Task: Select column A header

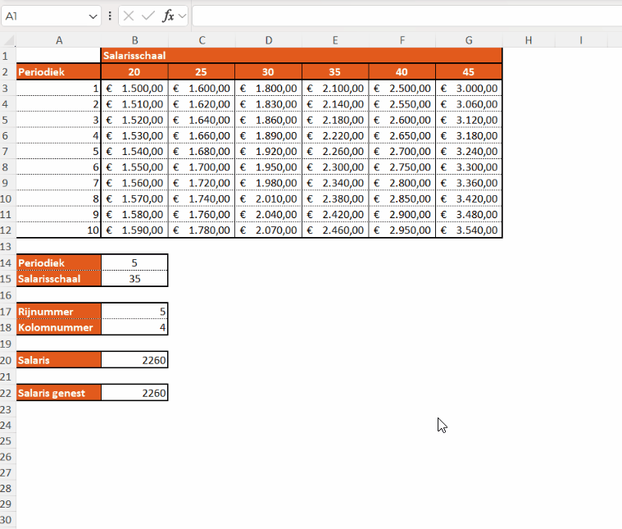Action: pyautogui.click(x=59, y=40)
